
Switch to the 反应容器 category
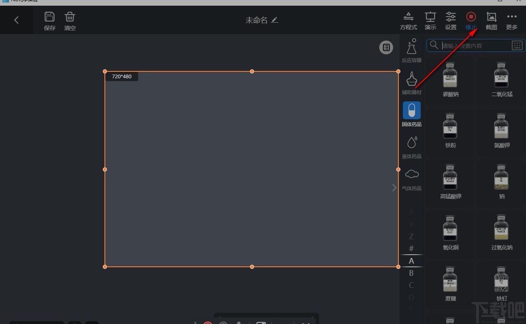coord(412,51)
